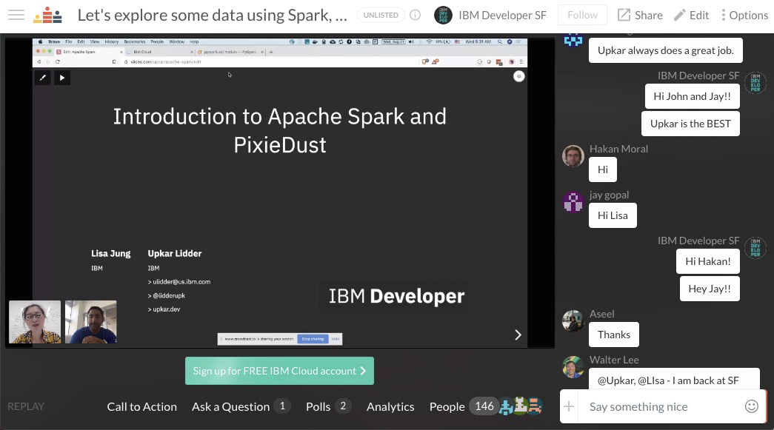Click the IBM Developer SF avatar icon
This screenshot has height=430, width=774.
pos(442,15)
